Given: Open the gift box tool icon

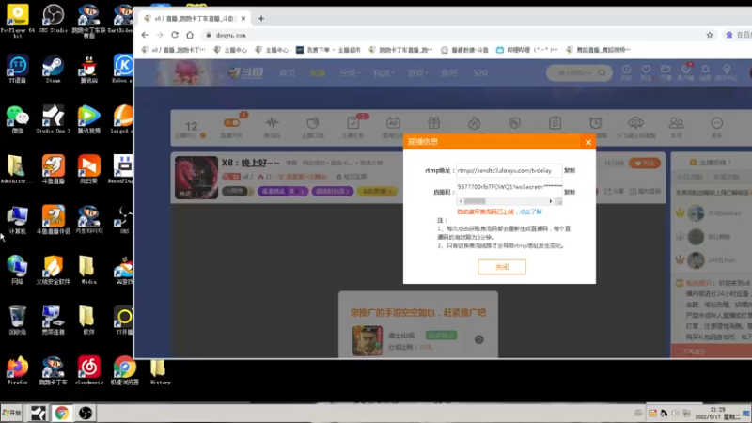Looking at the screenshot, I should coord(433,124).
